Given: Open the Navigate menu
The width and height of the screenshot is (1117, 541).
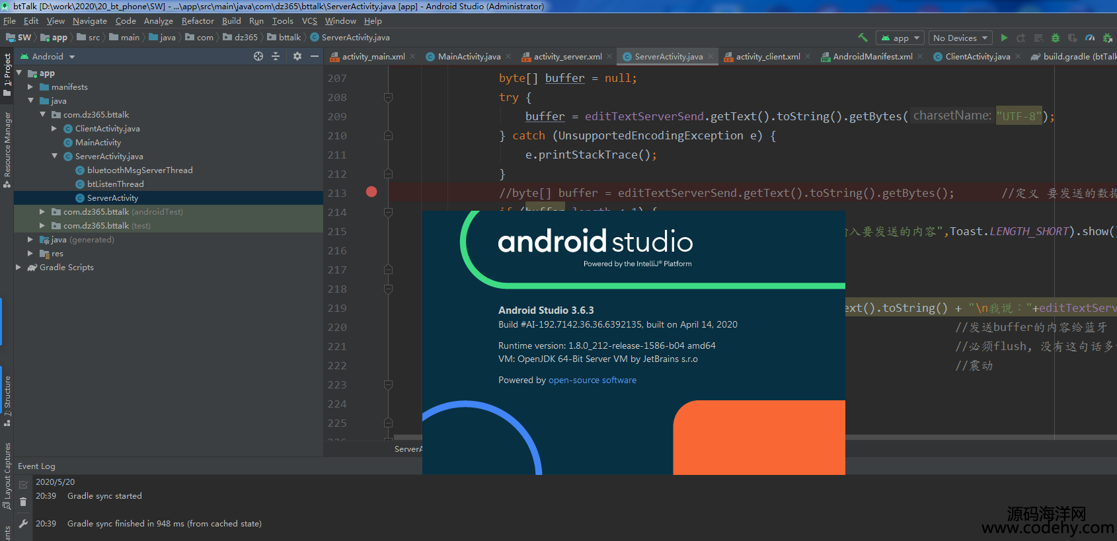Looking at the screenshot, I should (89, 20).
